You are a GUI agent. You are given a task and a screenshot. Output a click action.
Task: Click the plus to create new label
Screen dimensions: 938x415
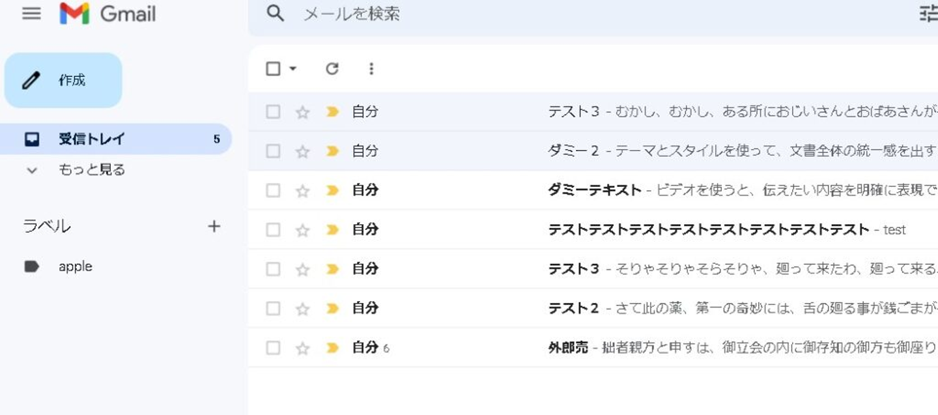pyautogui.click(x=214, y=226)
